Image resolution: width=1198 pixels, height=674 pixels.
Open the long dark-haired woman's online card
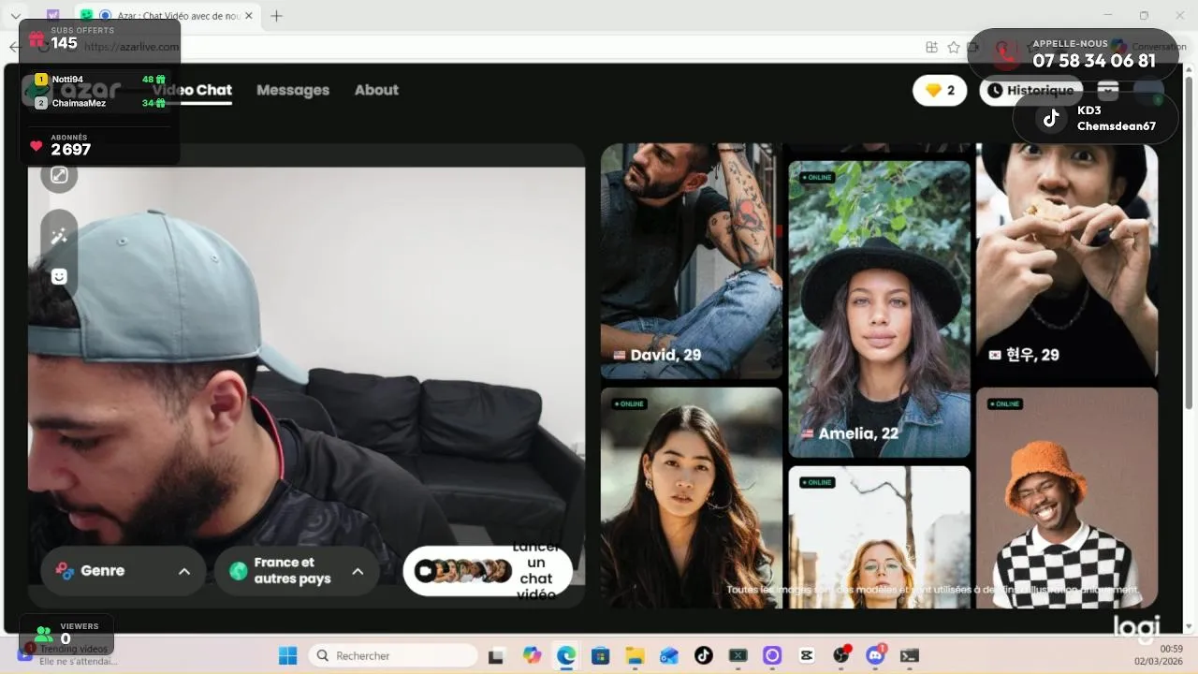click(691, 498)
